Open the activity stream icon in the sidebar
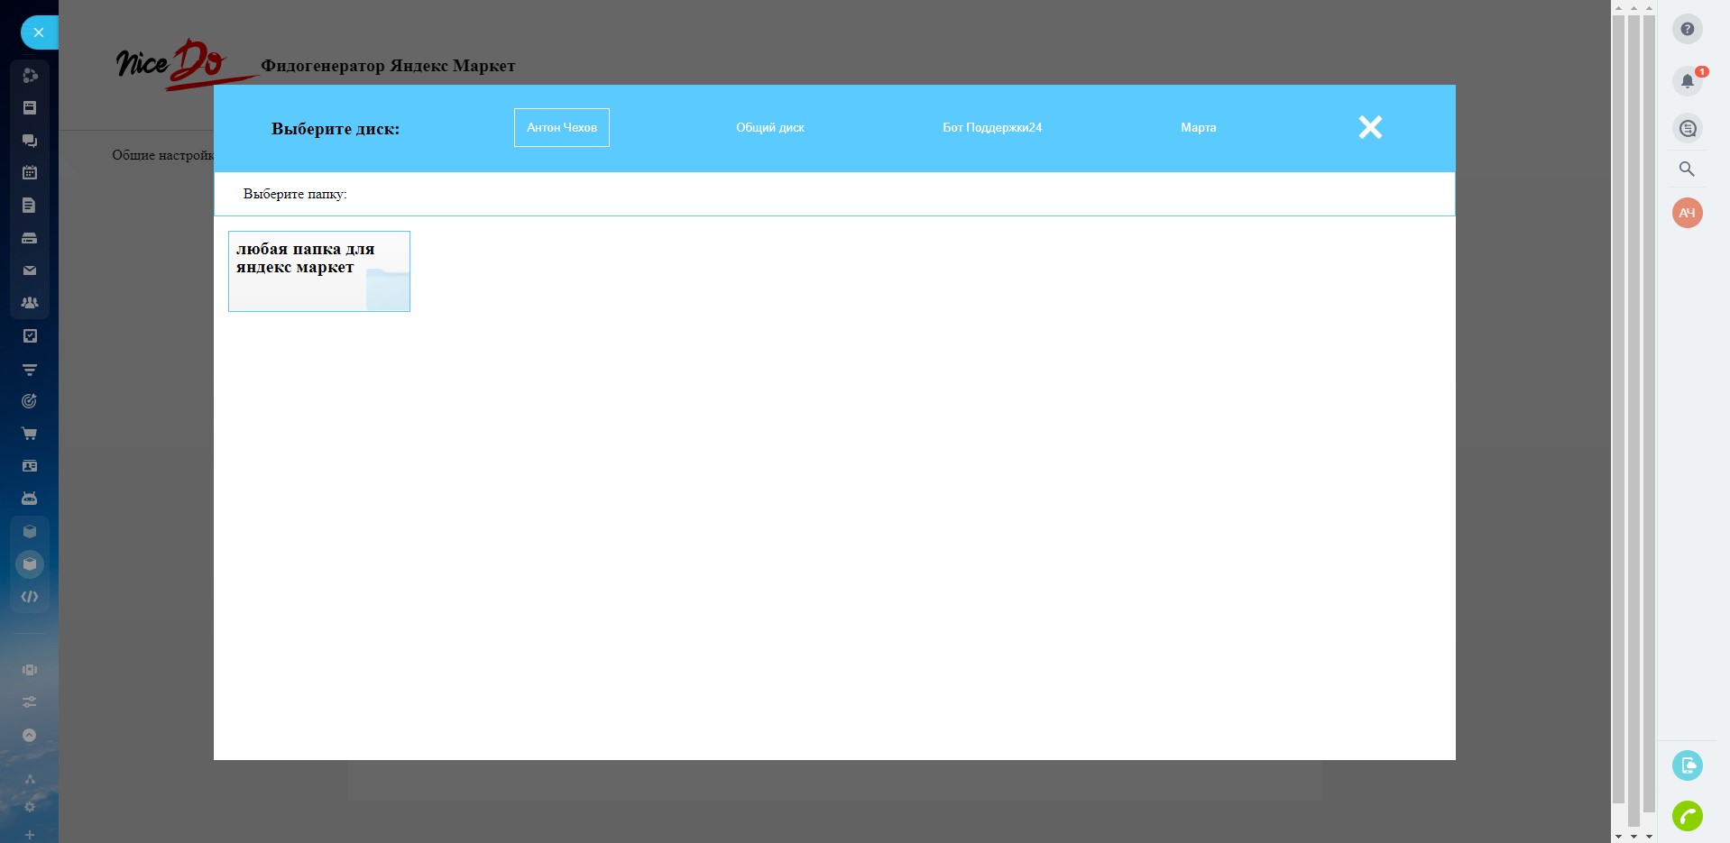The image size is (1730, 843). pyautogui.click(x=30, y=76)
